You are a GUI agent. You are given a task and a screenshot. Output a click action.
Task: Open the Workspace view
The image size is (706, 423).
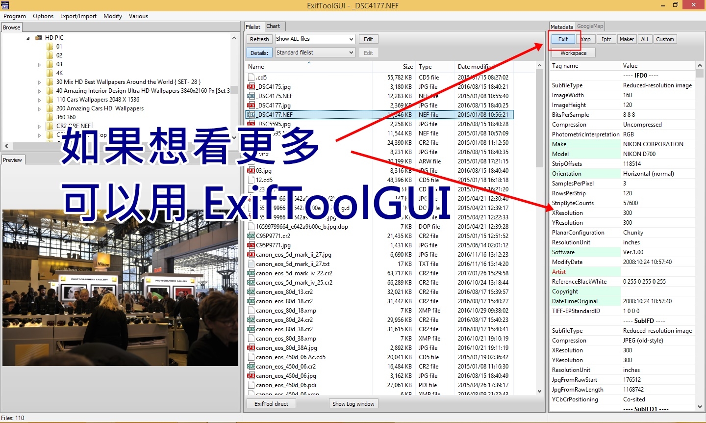[x=574, y=53]
